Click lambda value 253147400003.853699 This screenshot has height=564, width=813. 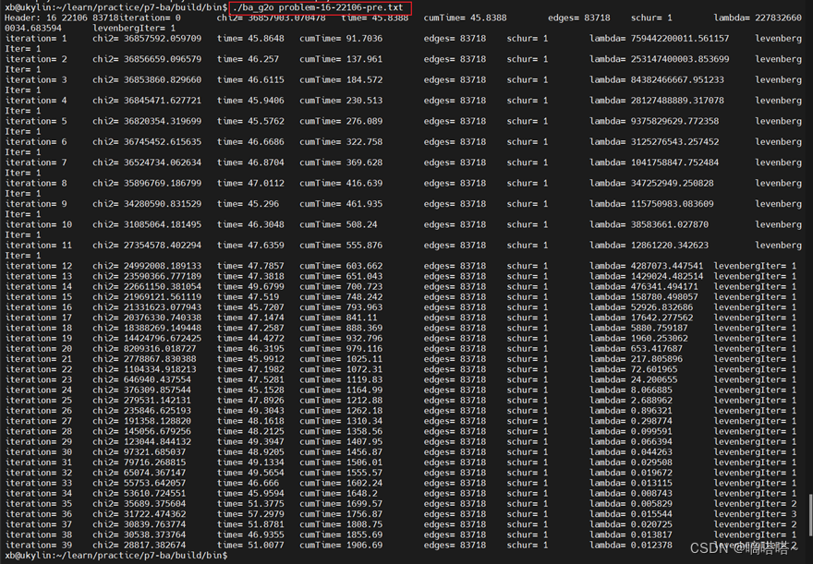coord(680,60)
